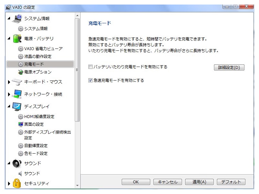Image resolution: width=259 pixels, height=194 pixels.
Task: Confirm with the OK button
Action: (136, 182)
